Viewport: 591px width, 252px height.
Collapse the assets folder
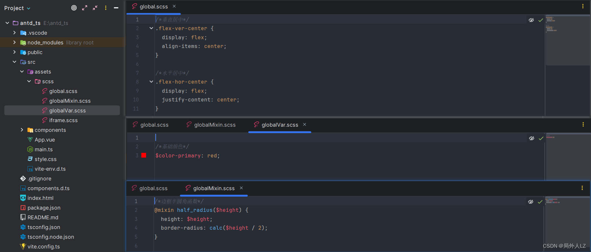point(22,72)
